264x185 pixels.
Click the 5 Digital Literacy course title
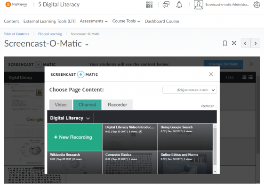coord(59,5)
